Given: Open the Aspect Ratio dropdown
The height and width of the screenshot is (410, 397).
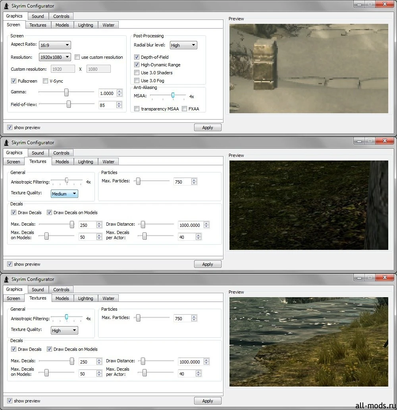Looking at the screenshot, I should [55, 45].
